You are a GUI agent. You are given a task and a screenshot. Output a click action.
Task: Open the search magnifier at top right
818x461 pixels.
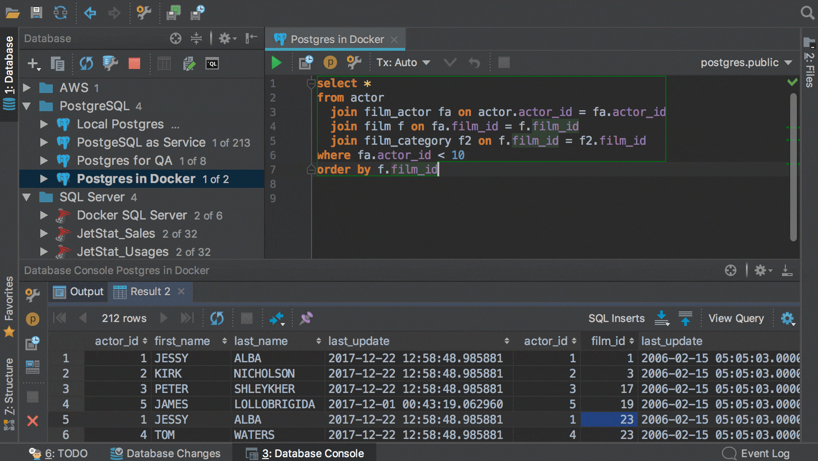click(807, 12)
